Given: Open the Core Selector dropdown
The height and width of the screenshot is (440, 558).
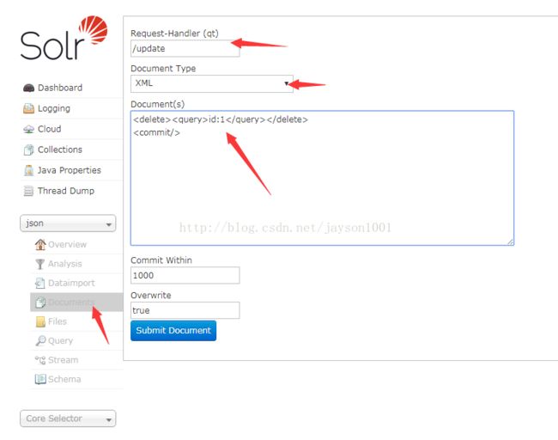Looking at the screenshot, I should click(x=68, y=419).
